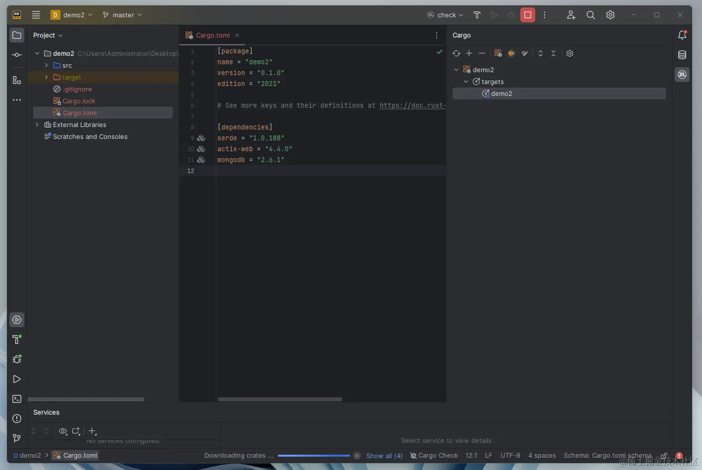Open the Project view dropdown
Screen dimensions: 702x470
click(x=48, y=35)
